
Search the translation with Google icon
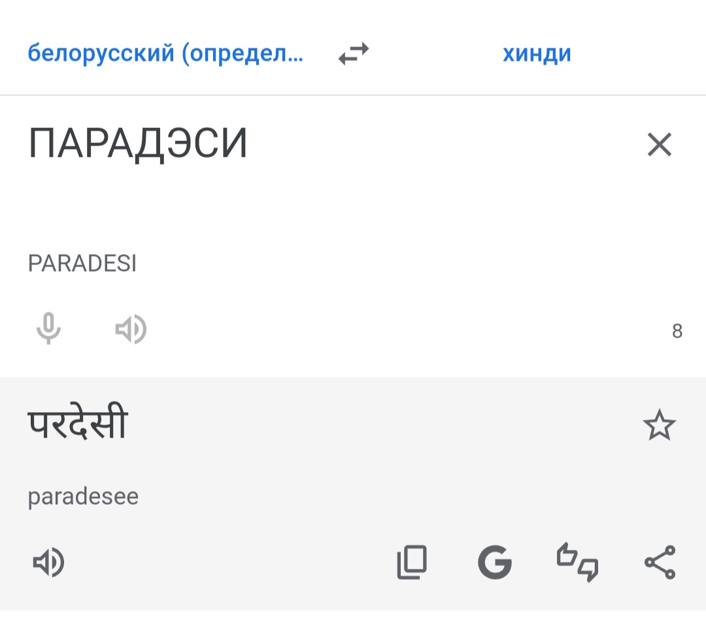tap(494, 563)
